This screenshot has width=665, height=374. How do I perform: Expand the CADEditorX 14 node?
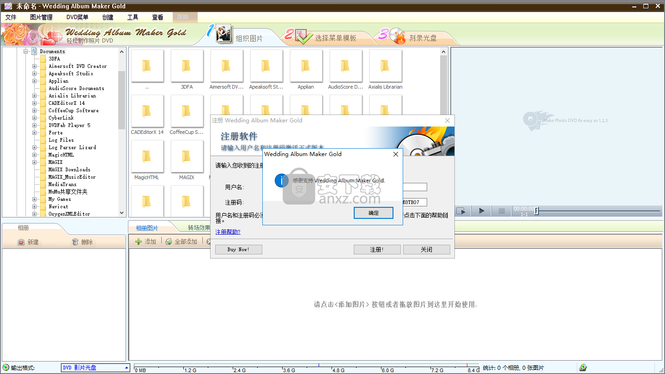point(35,103)
